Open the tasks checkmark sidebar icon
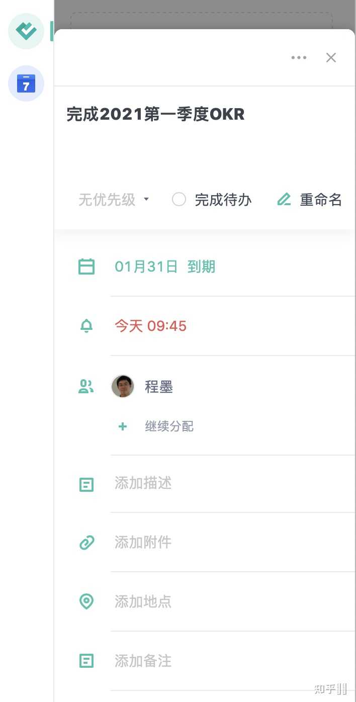This screenshot has height=702, width=356. pos(26,31)
